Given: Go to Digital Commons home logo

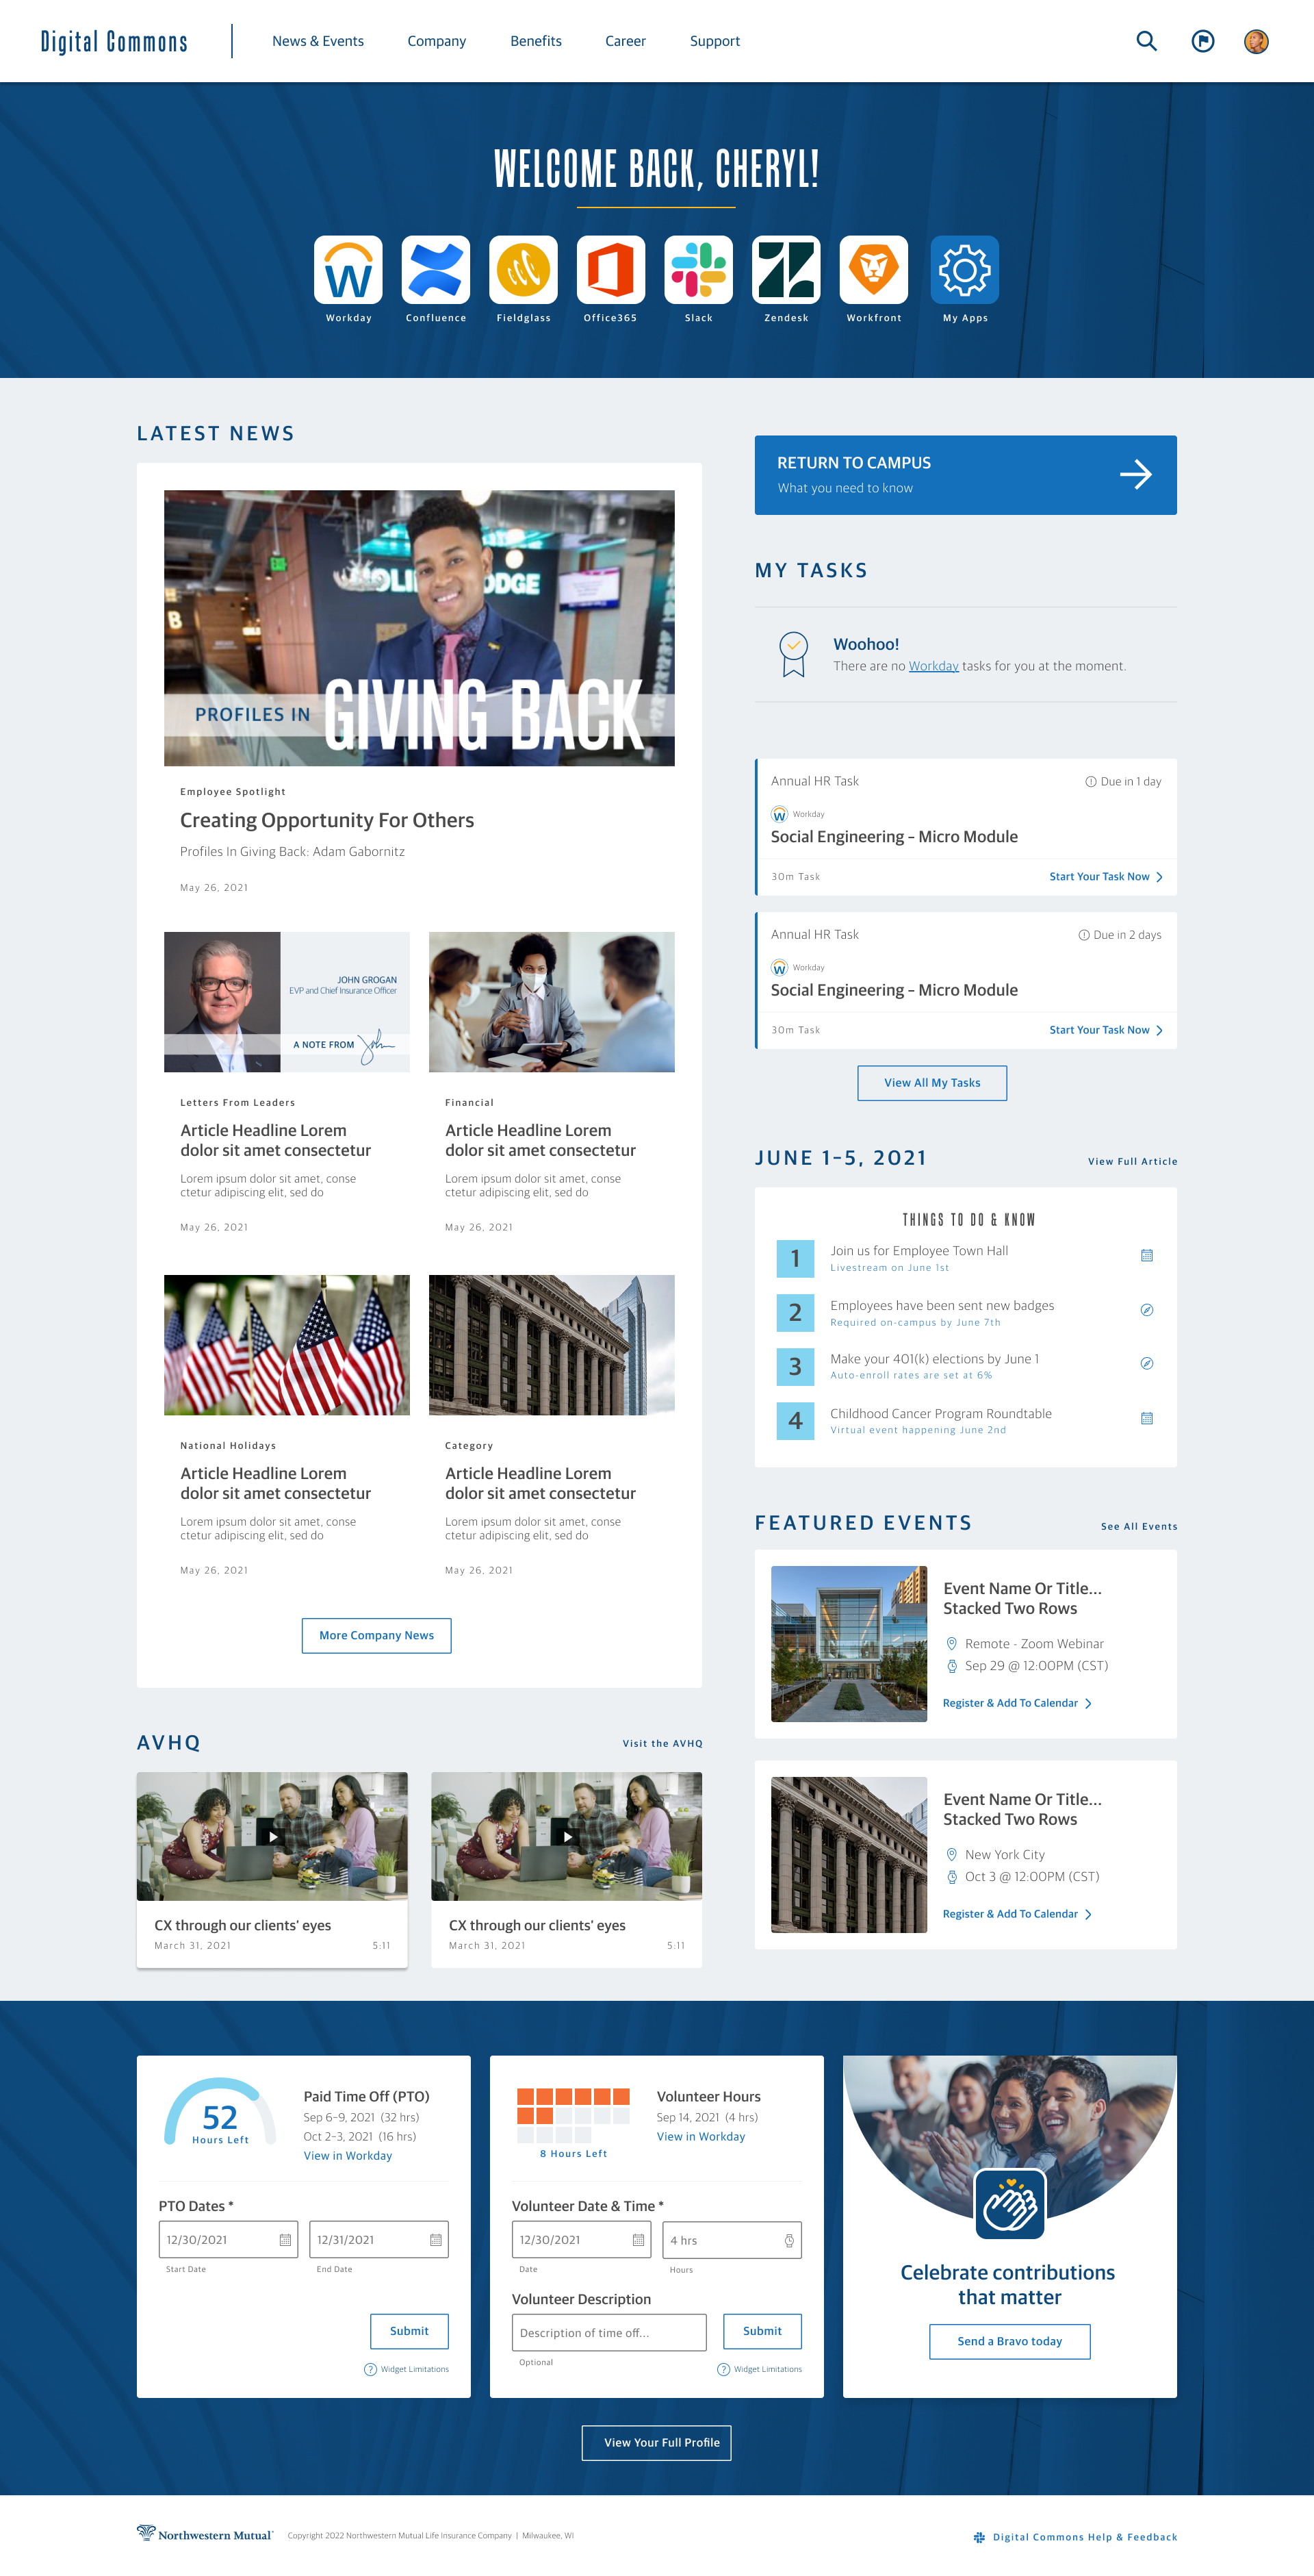Looking at the screenshot, I should (114, 41).
